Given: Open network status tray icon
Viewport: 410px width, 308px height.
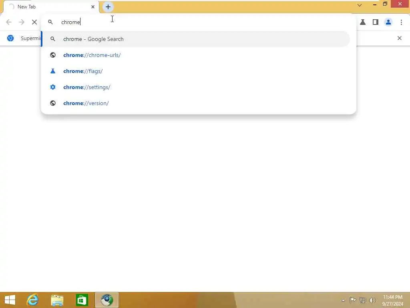Looking at the screenshot, I should tap(362, 300).
